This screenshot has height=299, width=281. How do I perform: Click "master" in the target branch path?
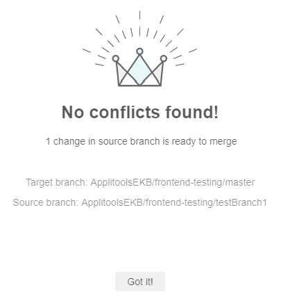[240, 182]
